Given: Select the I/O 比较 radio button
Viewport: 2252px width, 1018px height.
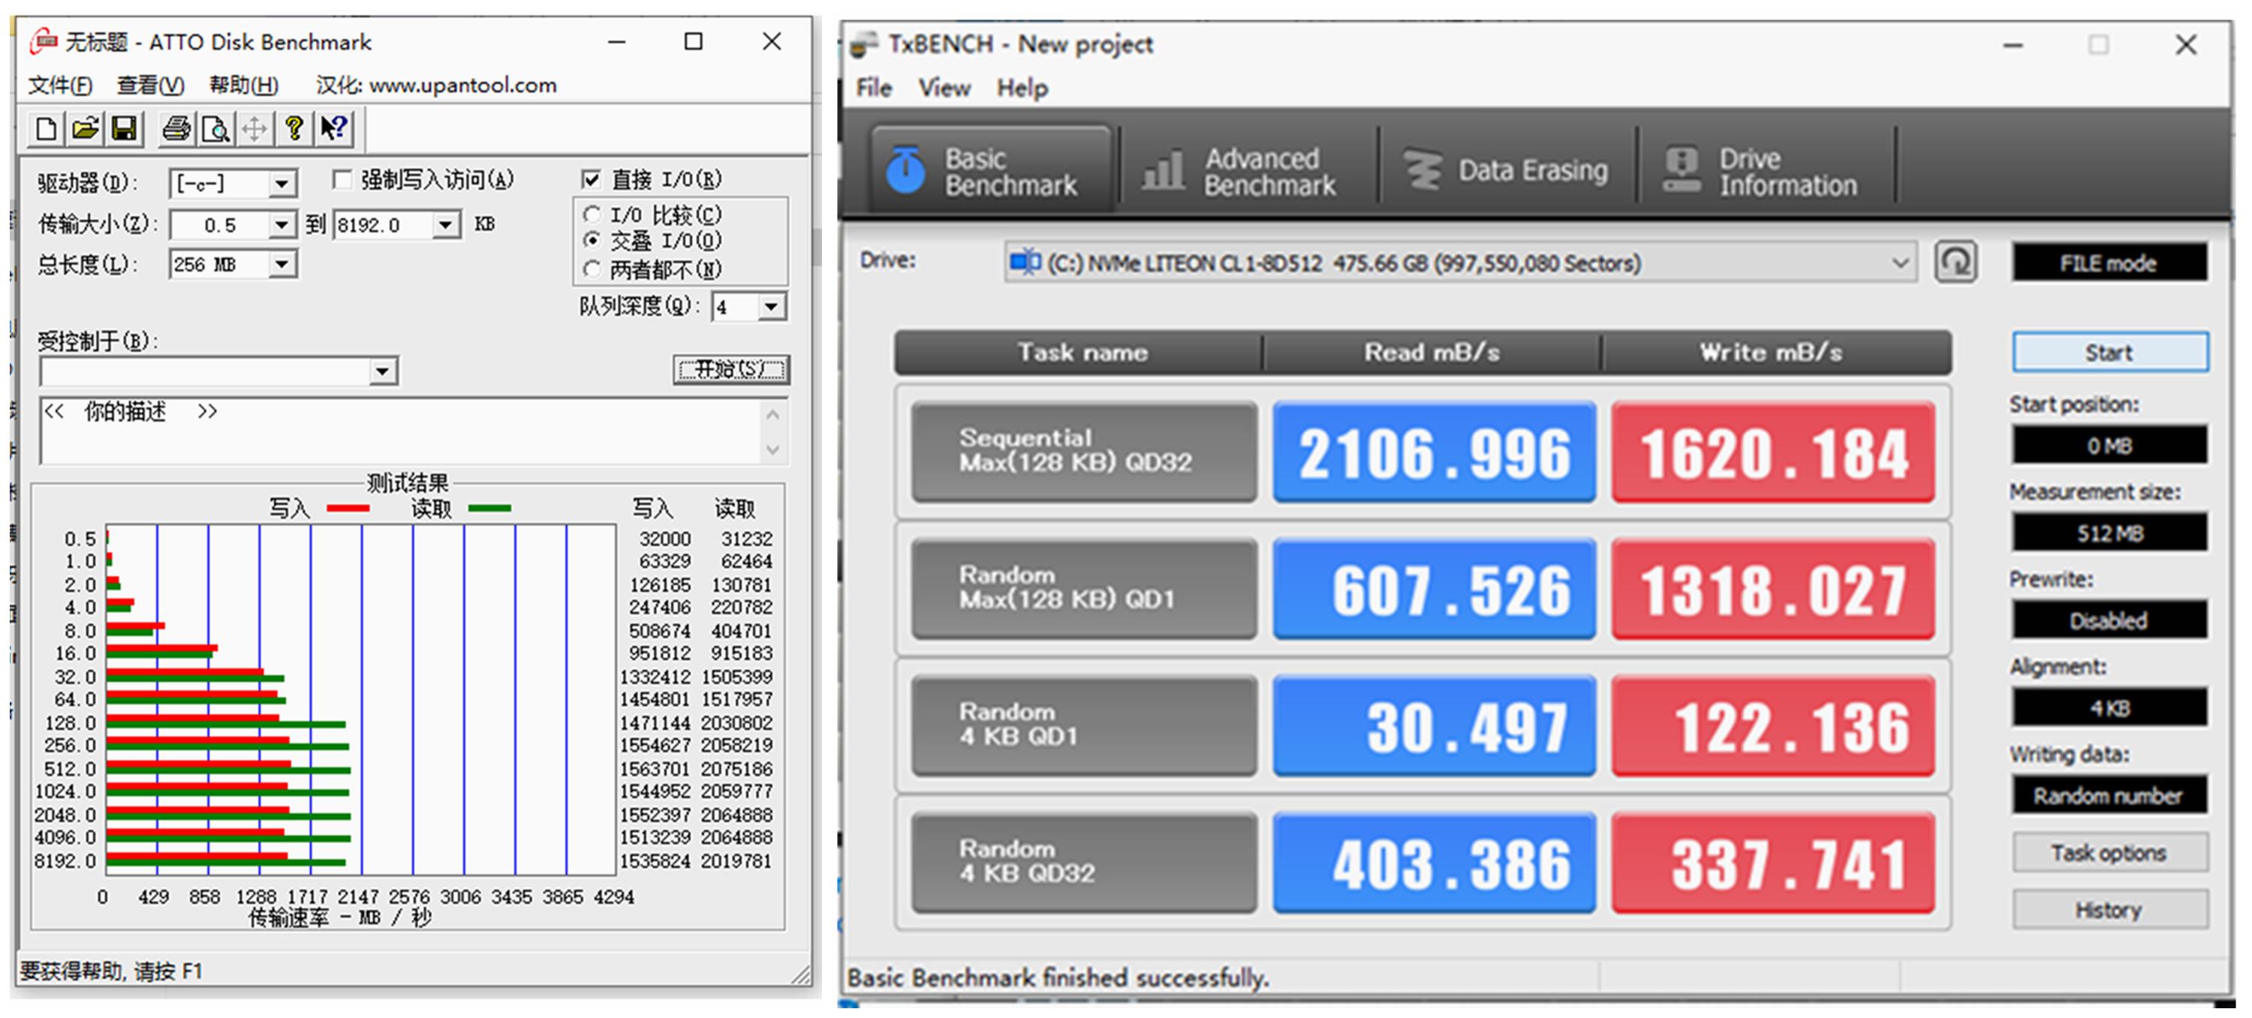Looking at the screenshot, I should (x=592, y=214).
